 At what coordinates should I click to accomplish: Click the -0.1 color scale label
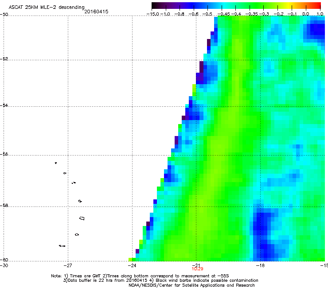click(x=292, y=14)
